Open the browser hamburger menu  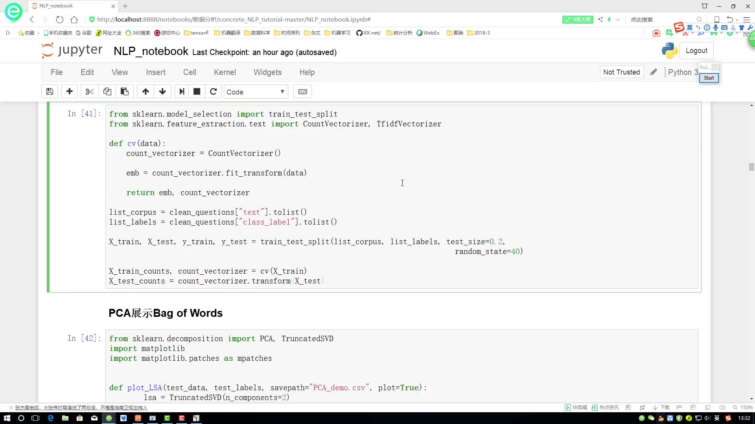point(746,19)
